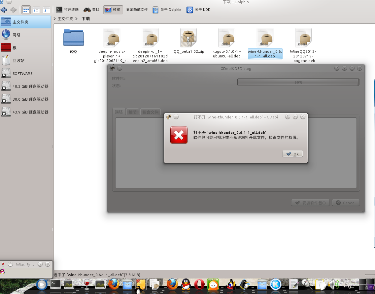Switch Dolphin to icons view mode
This screenshot has width=375, height=294.
[x=26, y=10]
